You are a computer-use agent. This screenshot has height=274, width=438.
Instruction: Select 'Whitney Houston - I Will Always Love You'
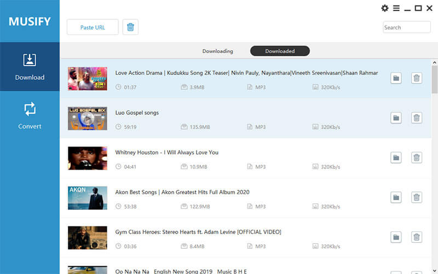point(167,153)
